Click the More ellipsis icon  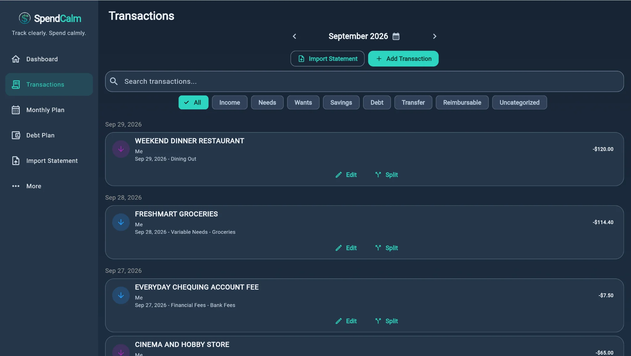point(16,186)
